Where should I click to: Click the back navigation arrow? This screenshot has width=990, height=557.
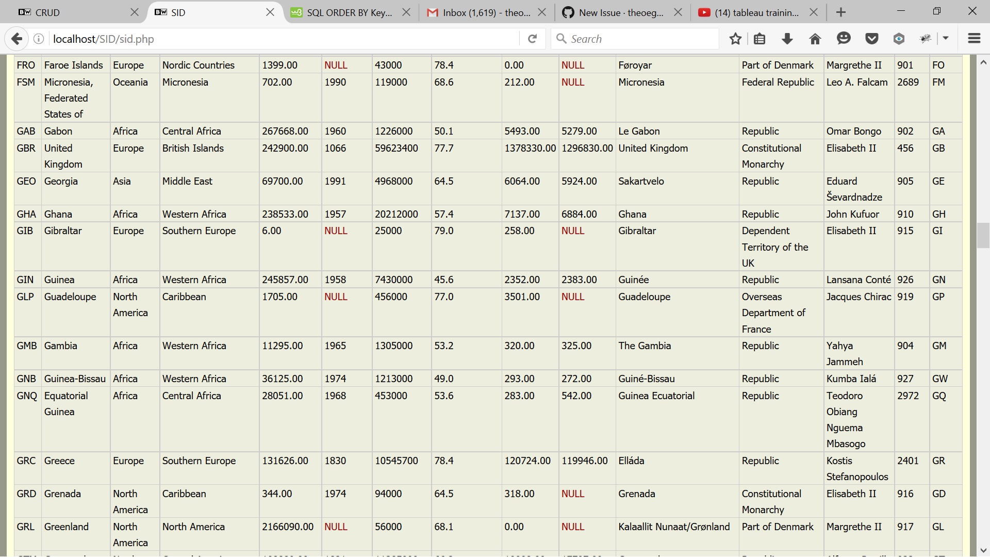[x=17, y=39]
